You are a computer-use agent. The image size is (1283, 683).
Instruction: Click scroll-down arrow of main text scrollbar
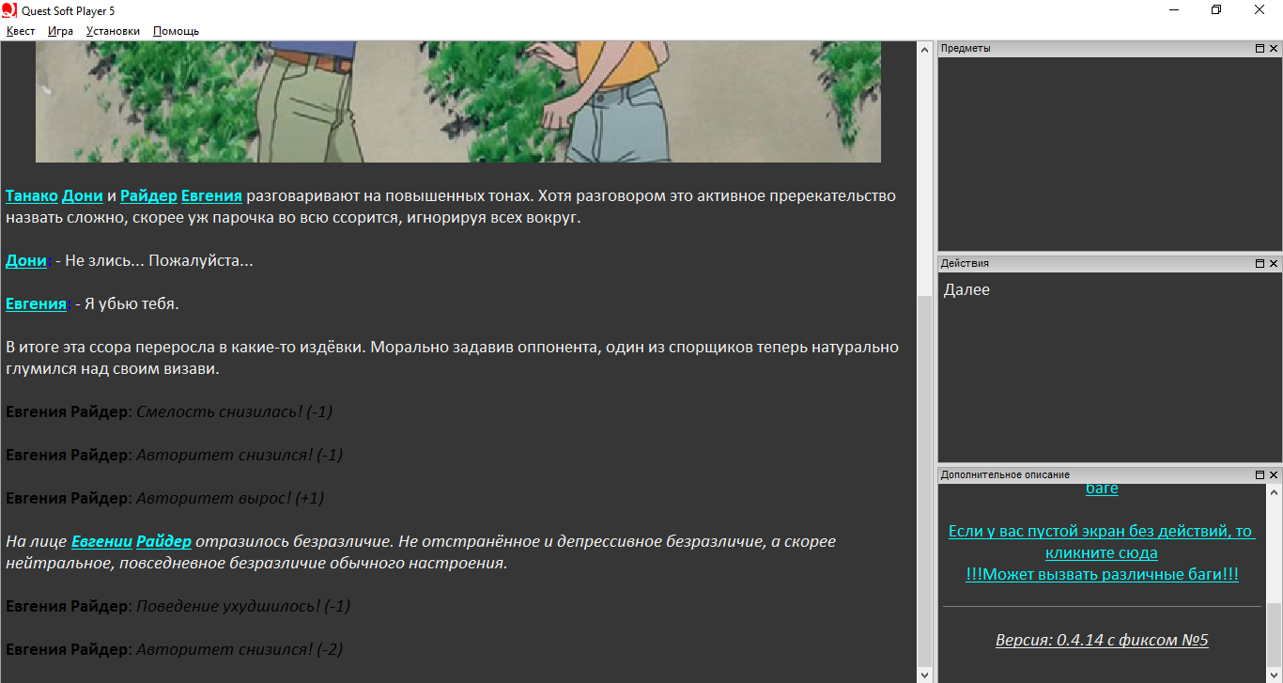click(924, 675)
